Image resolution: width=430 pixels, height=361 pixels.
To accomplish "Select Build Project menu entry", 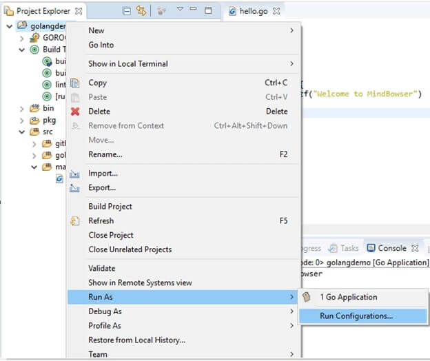I will [x=110, y=207].
